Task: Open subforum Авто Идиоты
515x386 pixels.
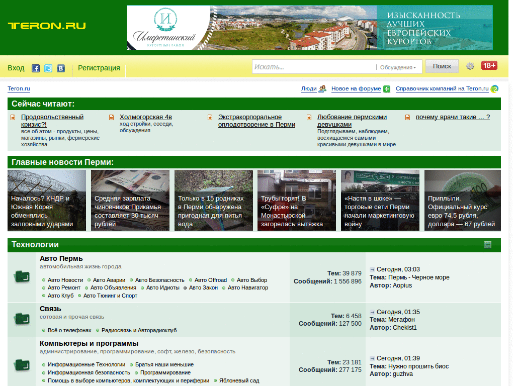Action: click(x=163, y=288)
